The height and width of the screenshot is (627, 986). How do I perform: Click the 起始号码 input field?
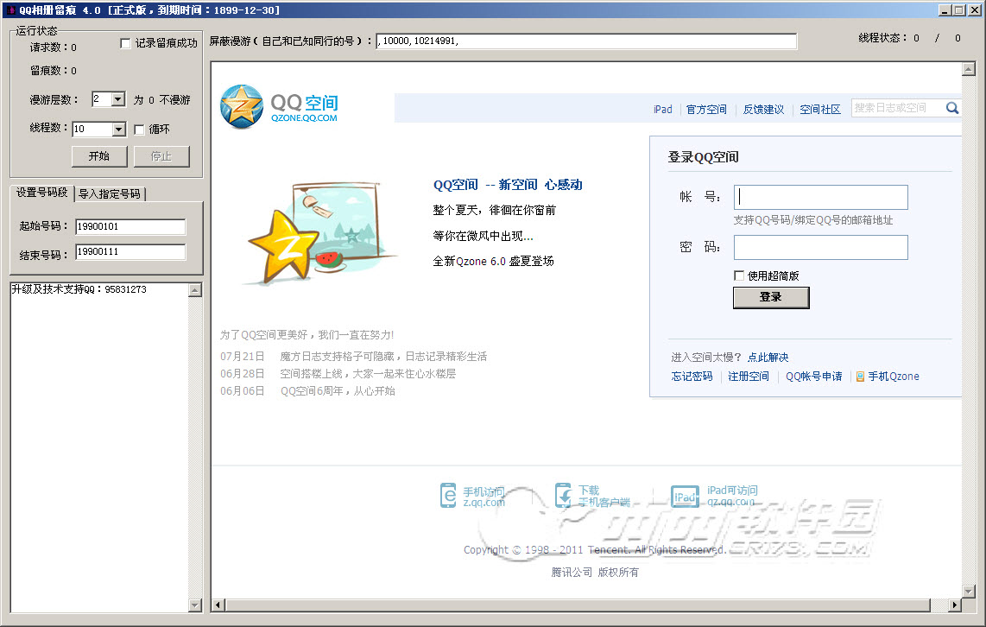[x=130, y=226]
